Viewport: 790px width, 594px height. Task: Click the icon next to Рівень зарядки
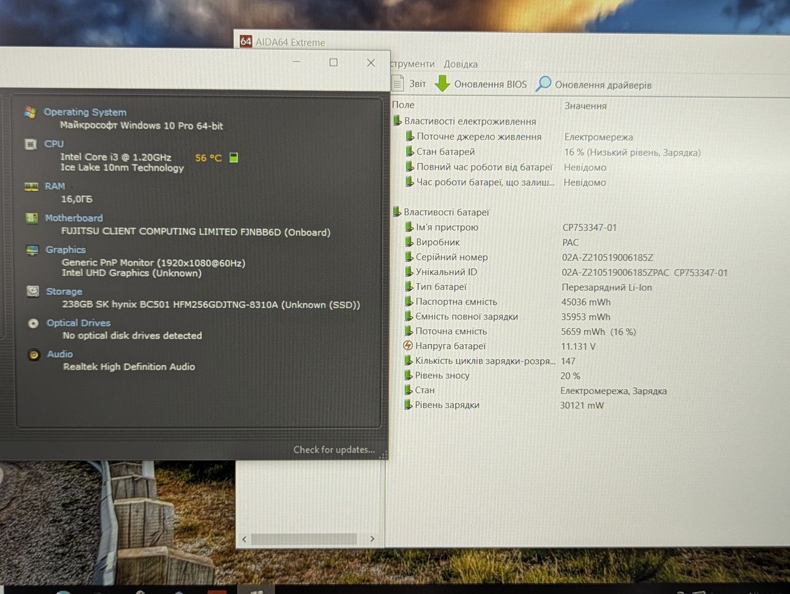(408, 405)
